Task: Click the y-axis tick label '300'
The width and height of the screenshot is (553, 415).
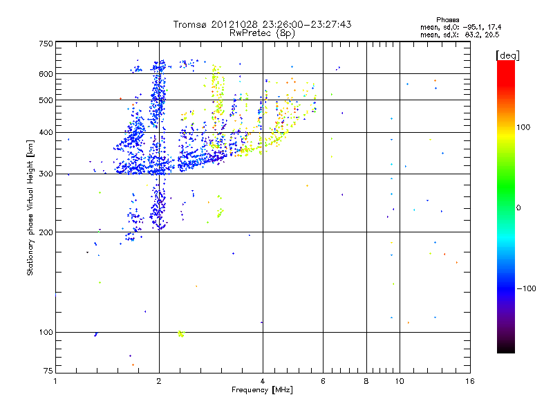Action: [x=46, y=174]
